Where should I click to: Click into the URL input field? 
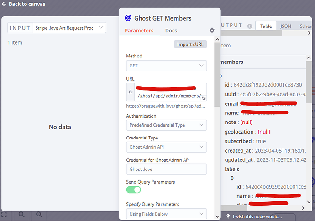[170, 92]
